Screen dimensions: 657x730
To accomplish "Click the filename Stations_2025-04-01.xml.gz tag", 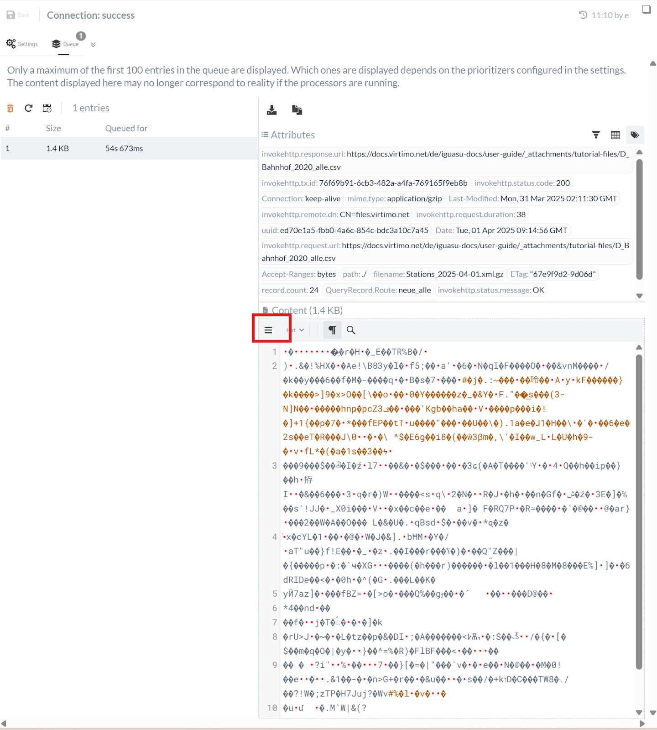I will (x=438, y=274).
